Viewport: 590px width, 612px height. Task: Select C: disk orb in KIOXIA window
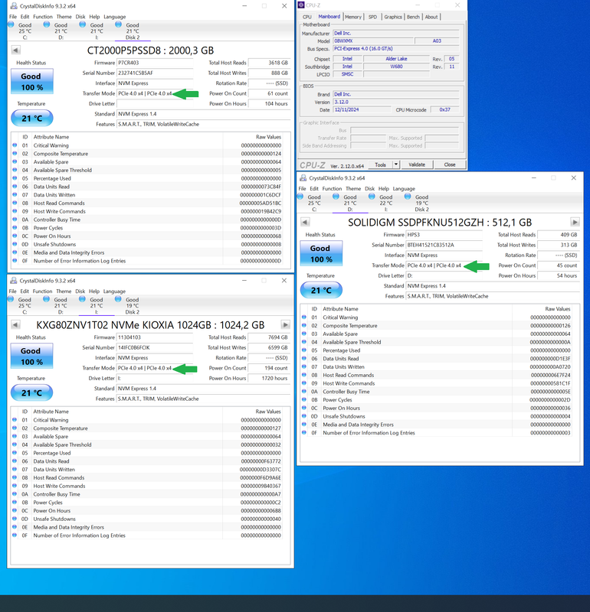(x=11, y=298)
